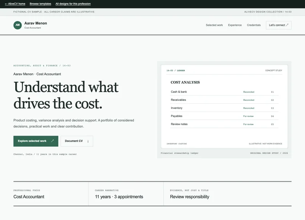Click For review status beside Payables
Image resolution: width=305 pixels, height=220 pixels.
pyautogui.click(x=249, y=116)
